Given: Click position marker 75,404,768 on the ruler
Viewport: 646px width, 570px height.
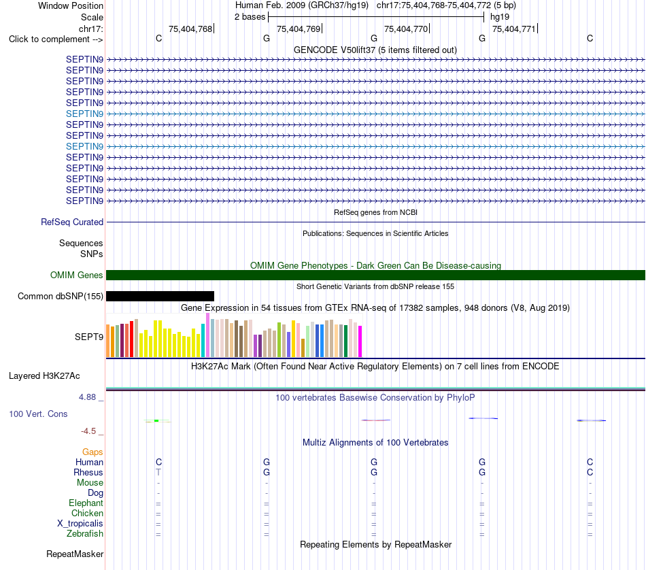Looking at the screenshot, I should pyautogui.click(x=190, y=29).
